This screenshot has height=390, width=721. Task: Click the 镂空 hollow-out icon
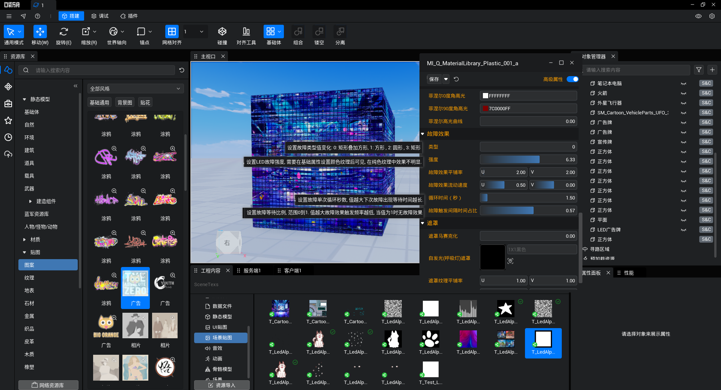[x=319, y=31]
